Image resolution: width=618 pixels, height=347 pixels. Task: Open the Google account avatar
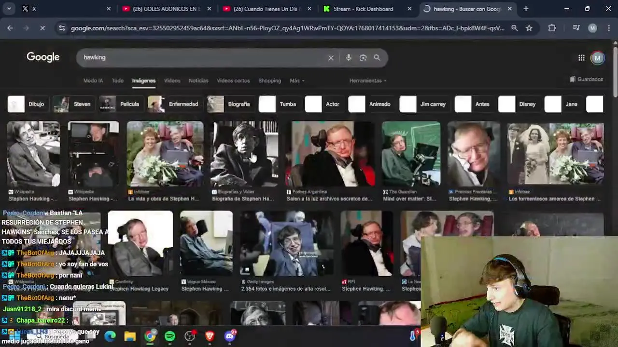tap(598, 58)
